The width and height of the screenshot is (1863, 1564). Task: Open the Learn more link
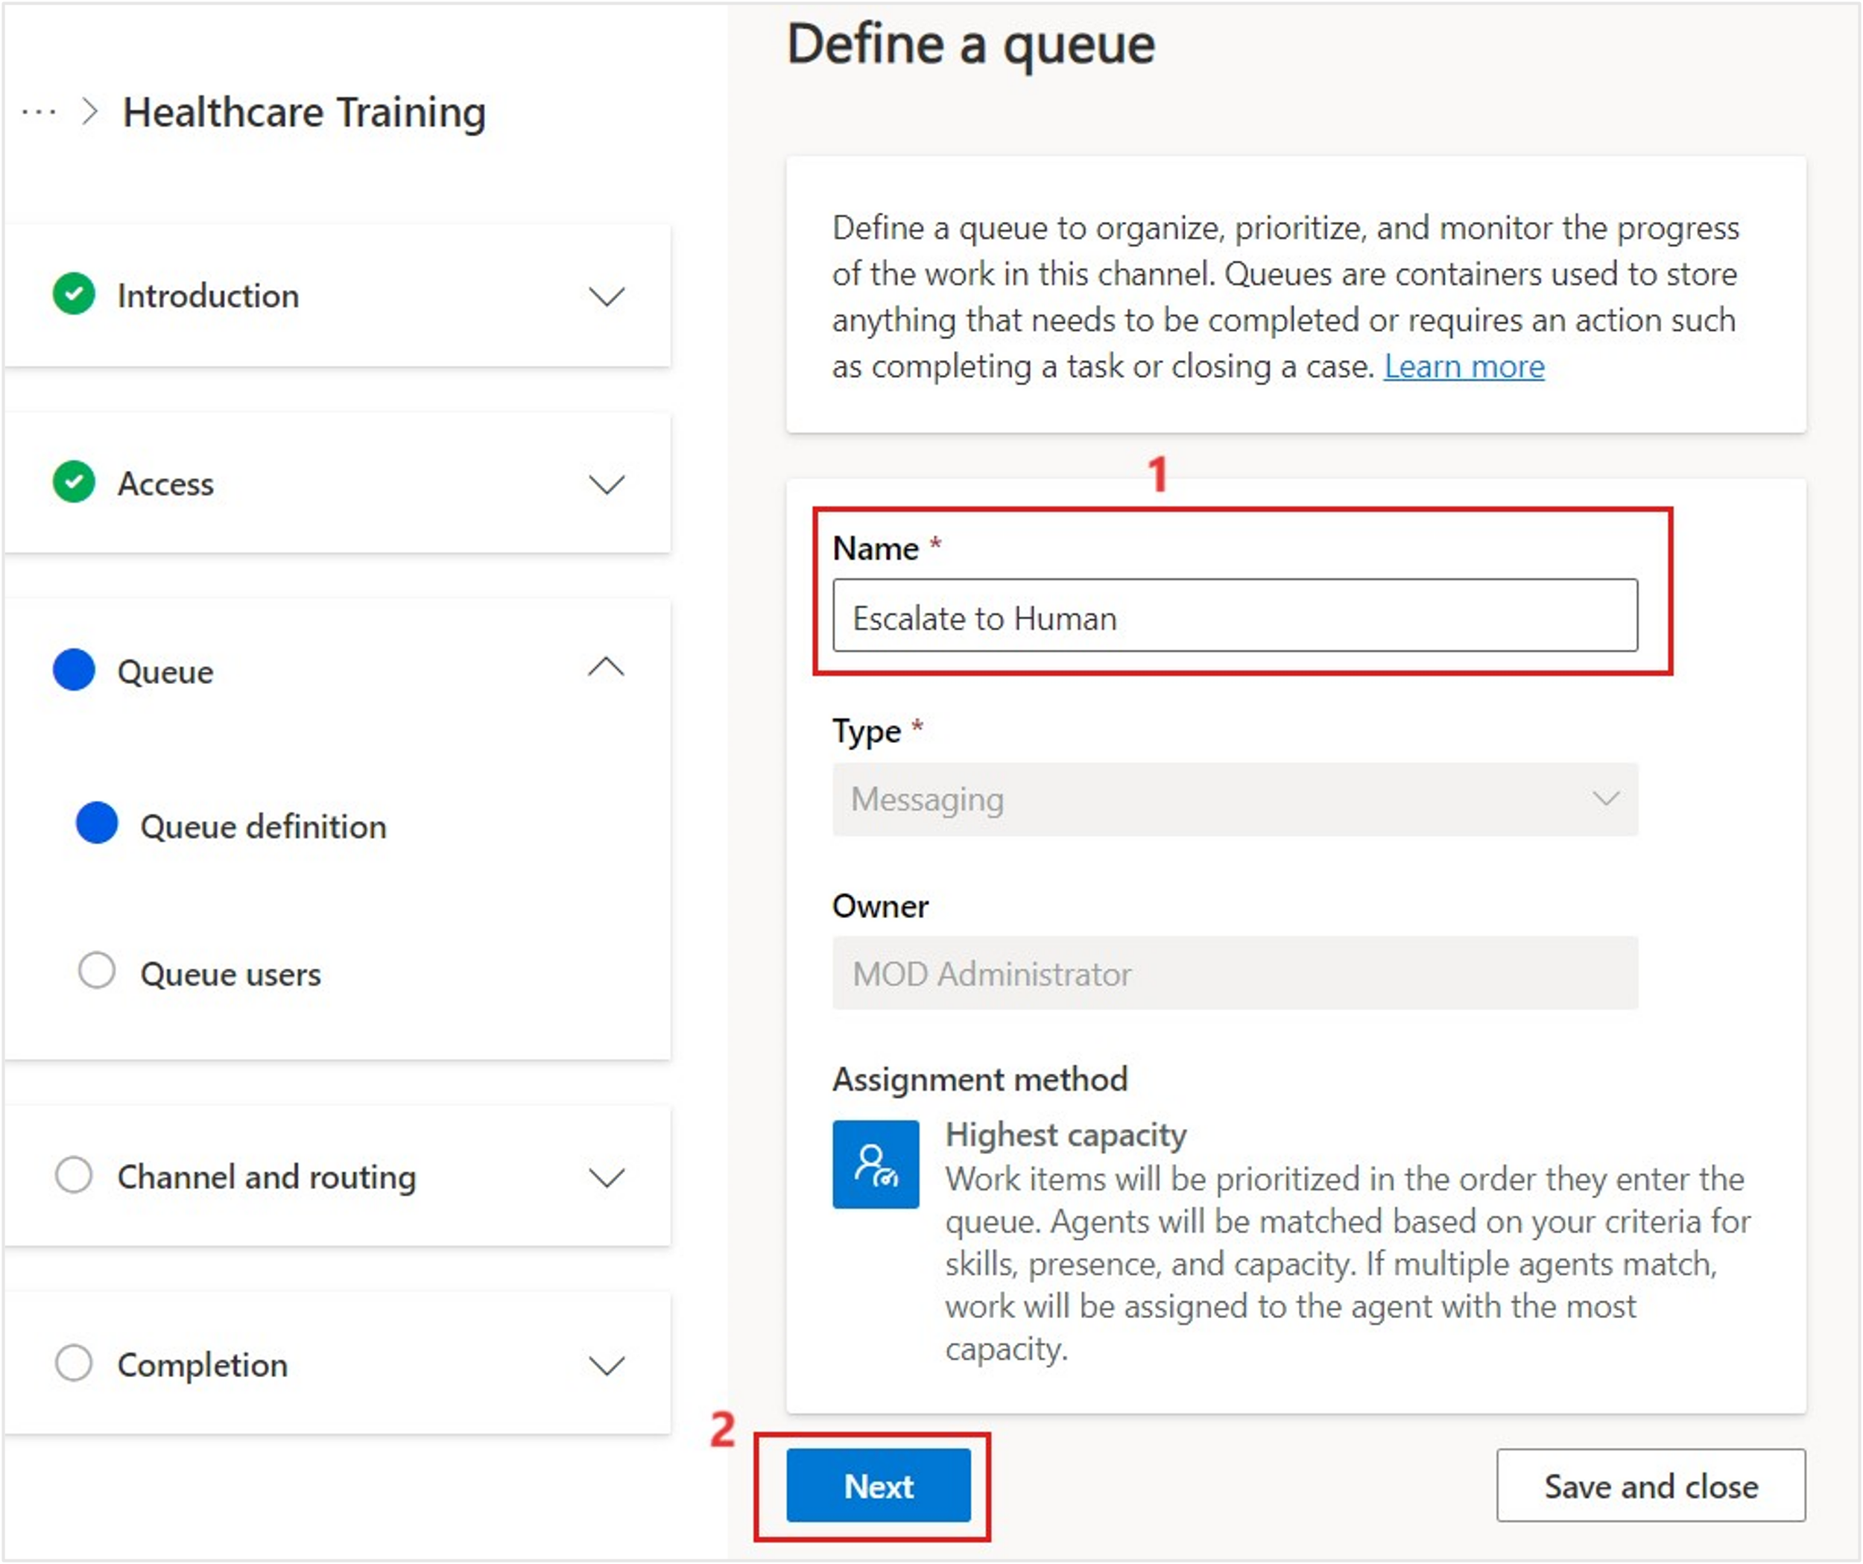(x=1464, y=367)
